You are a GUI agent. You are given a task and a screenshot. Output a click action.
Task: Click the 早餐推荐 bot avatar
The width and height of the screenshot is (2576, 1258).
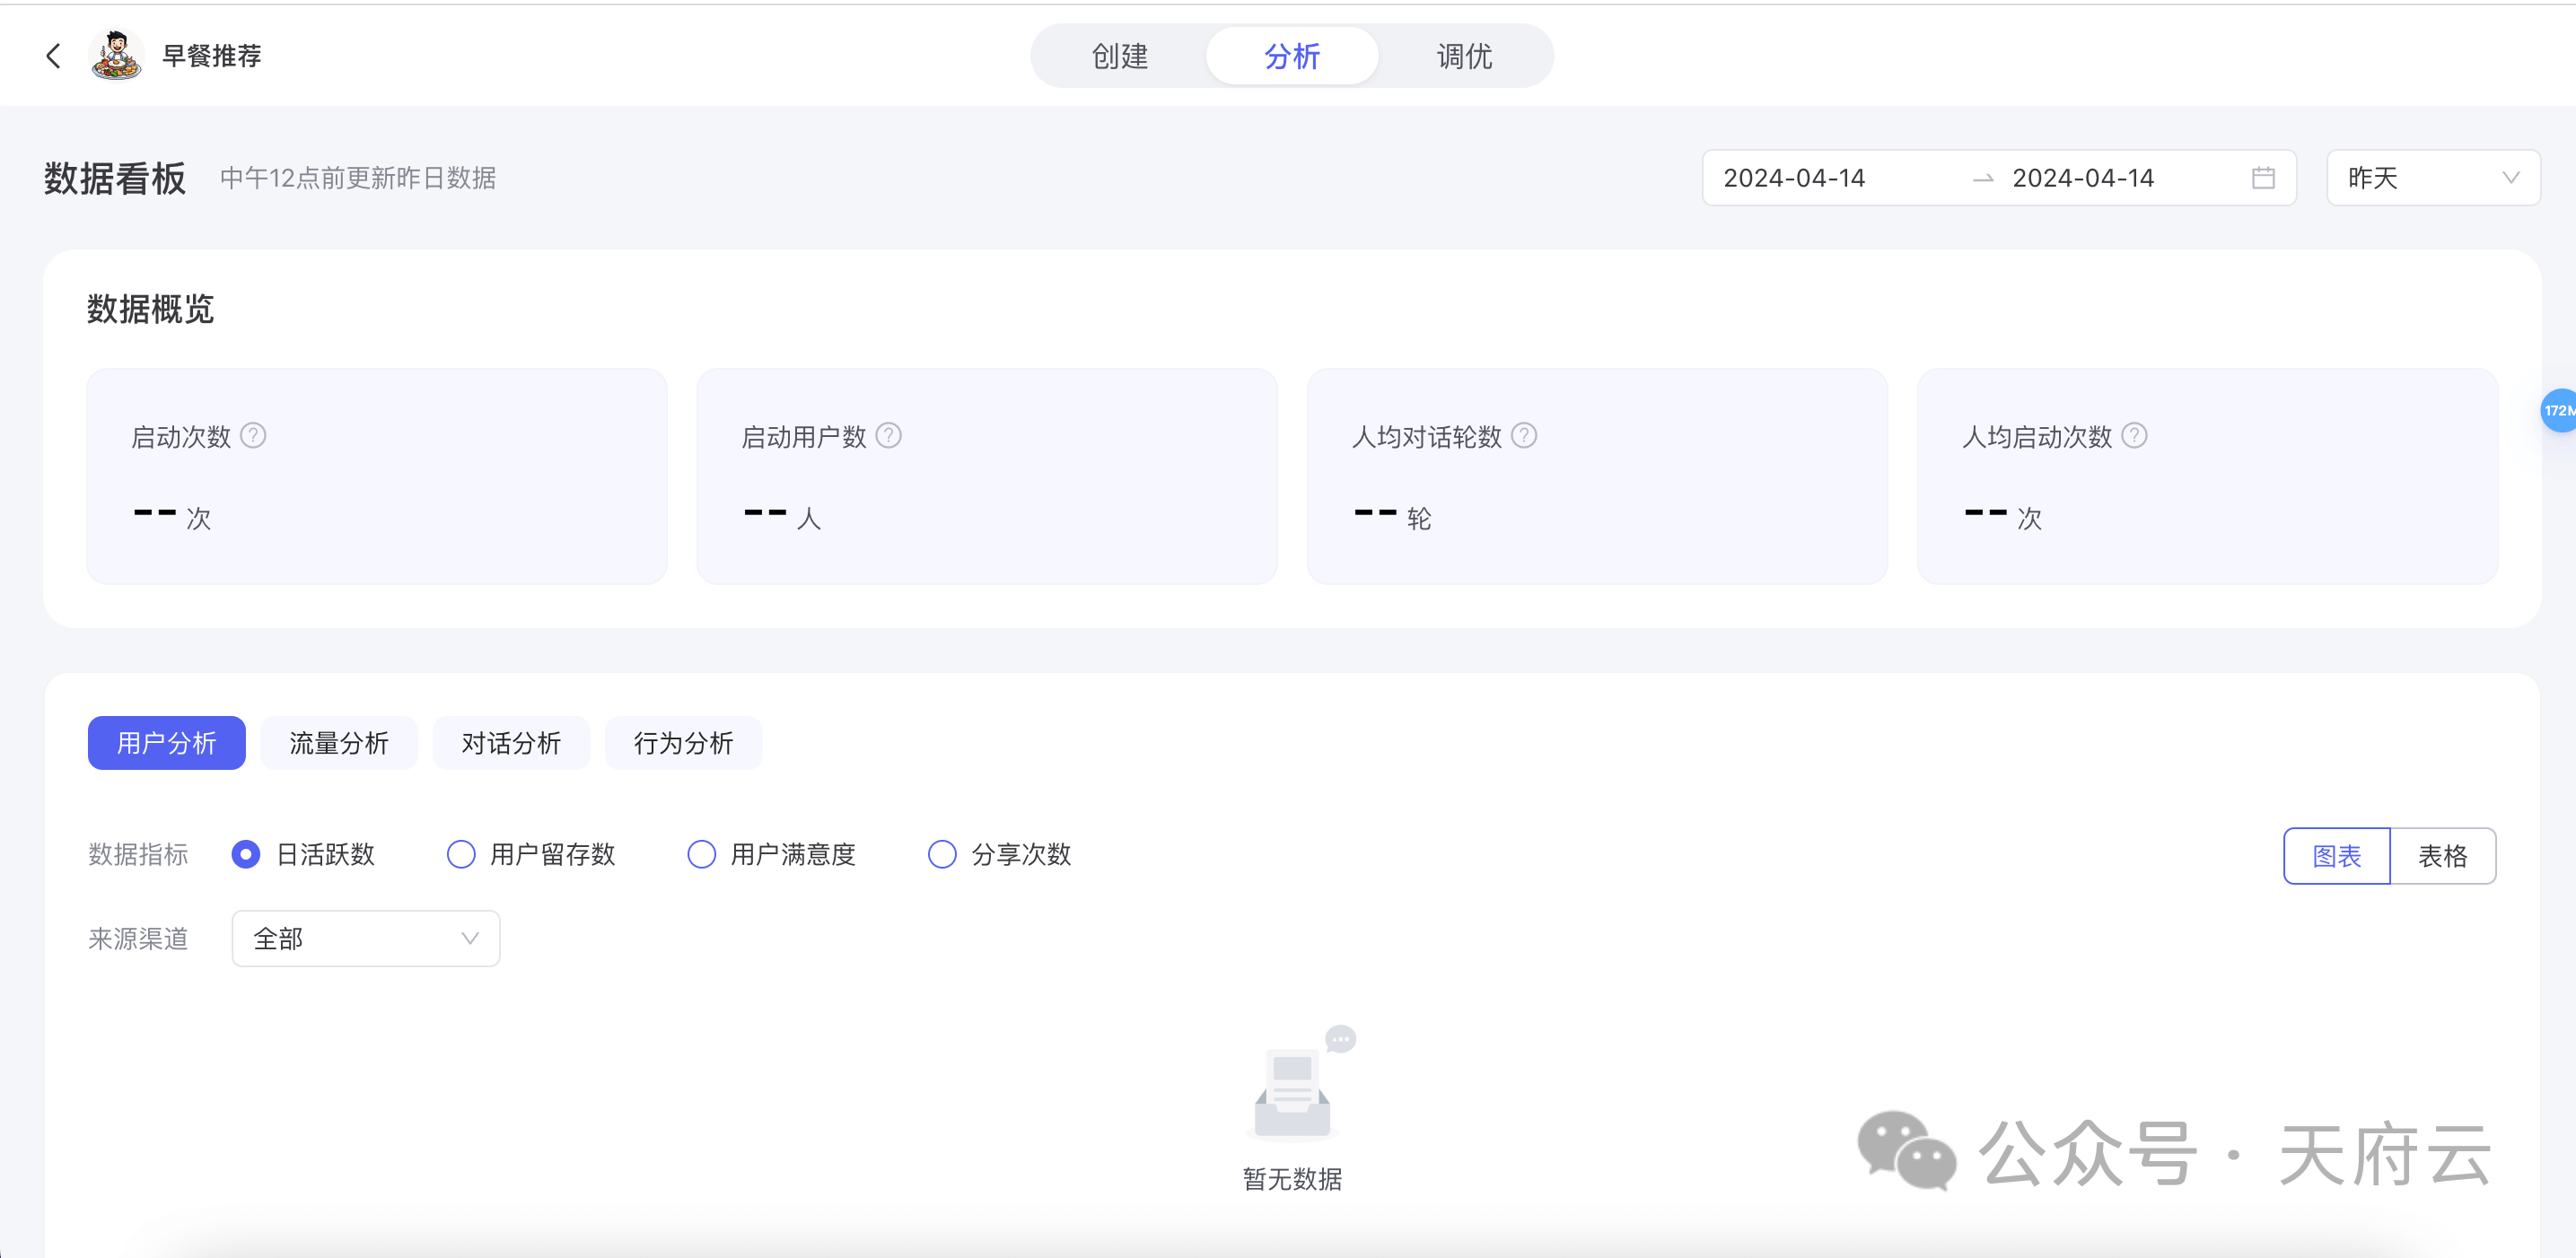click(x=116, y=56)
